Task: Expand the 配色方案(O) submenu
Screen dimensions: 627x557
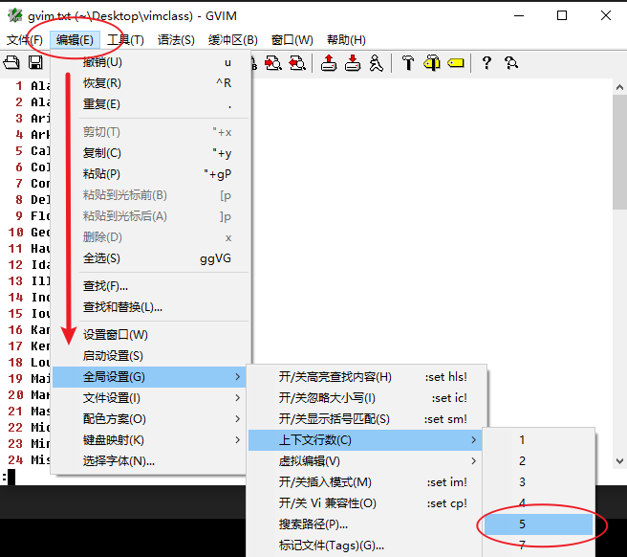Action: pyautogui.click(x=150, y=419)
